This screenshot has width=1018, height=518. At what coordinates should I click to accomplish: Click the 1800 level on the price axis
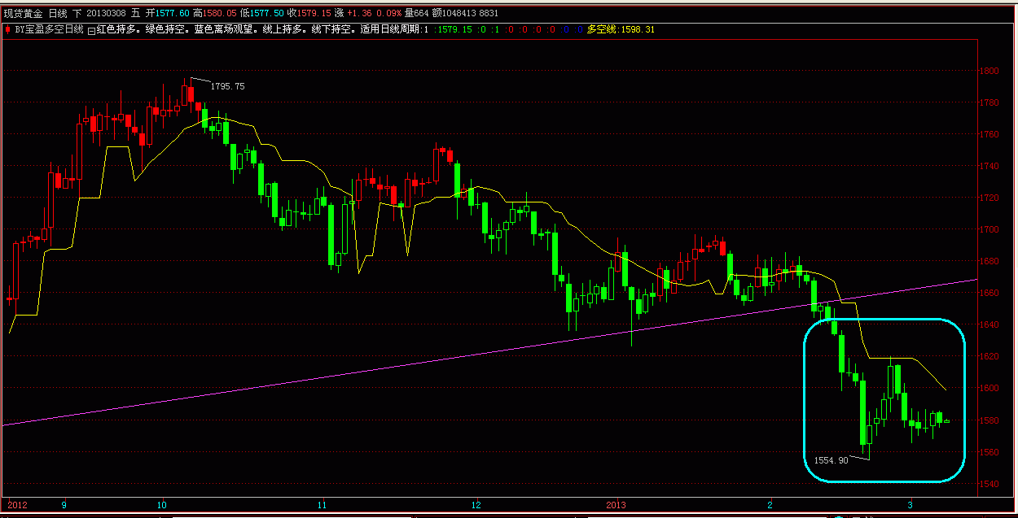[989, 71]
